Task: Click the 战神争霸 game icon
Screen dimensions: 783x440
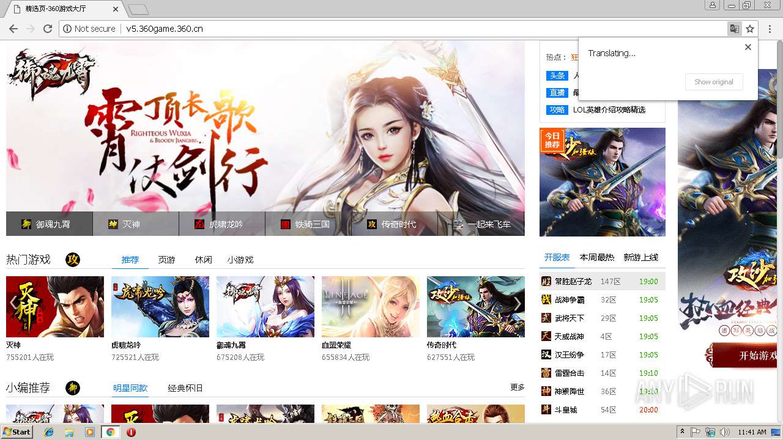Action: pyautogui.click(x=546, y=299)
